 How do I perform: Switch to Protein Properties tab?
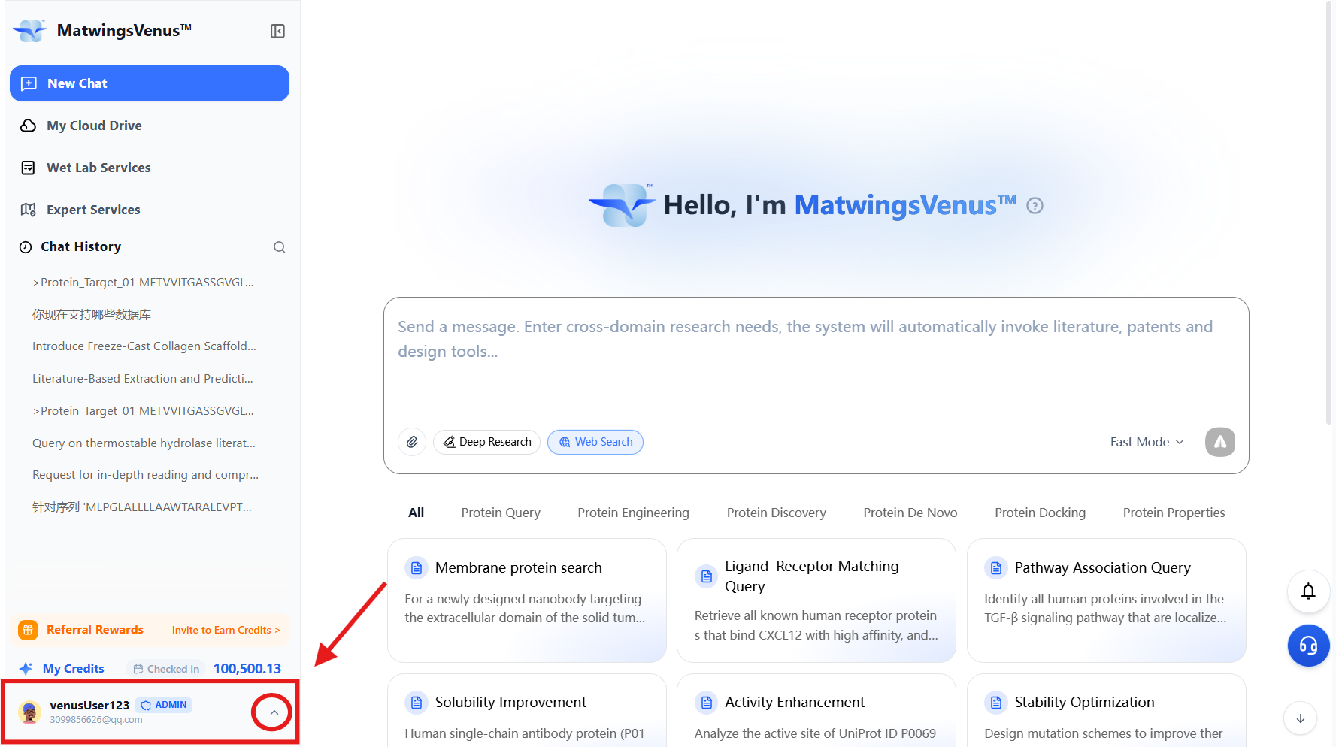click(x=1174, y=513)
